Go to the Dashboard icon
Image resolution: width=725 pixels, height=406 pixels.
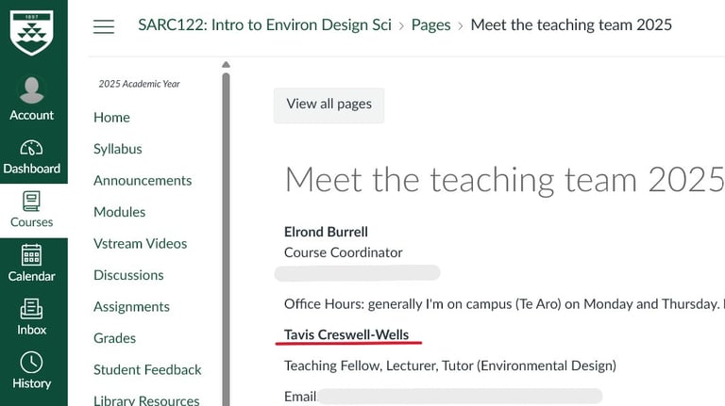[x=32, y=149]
